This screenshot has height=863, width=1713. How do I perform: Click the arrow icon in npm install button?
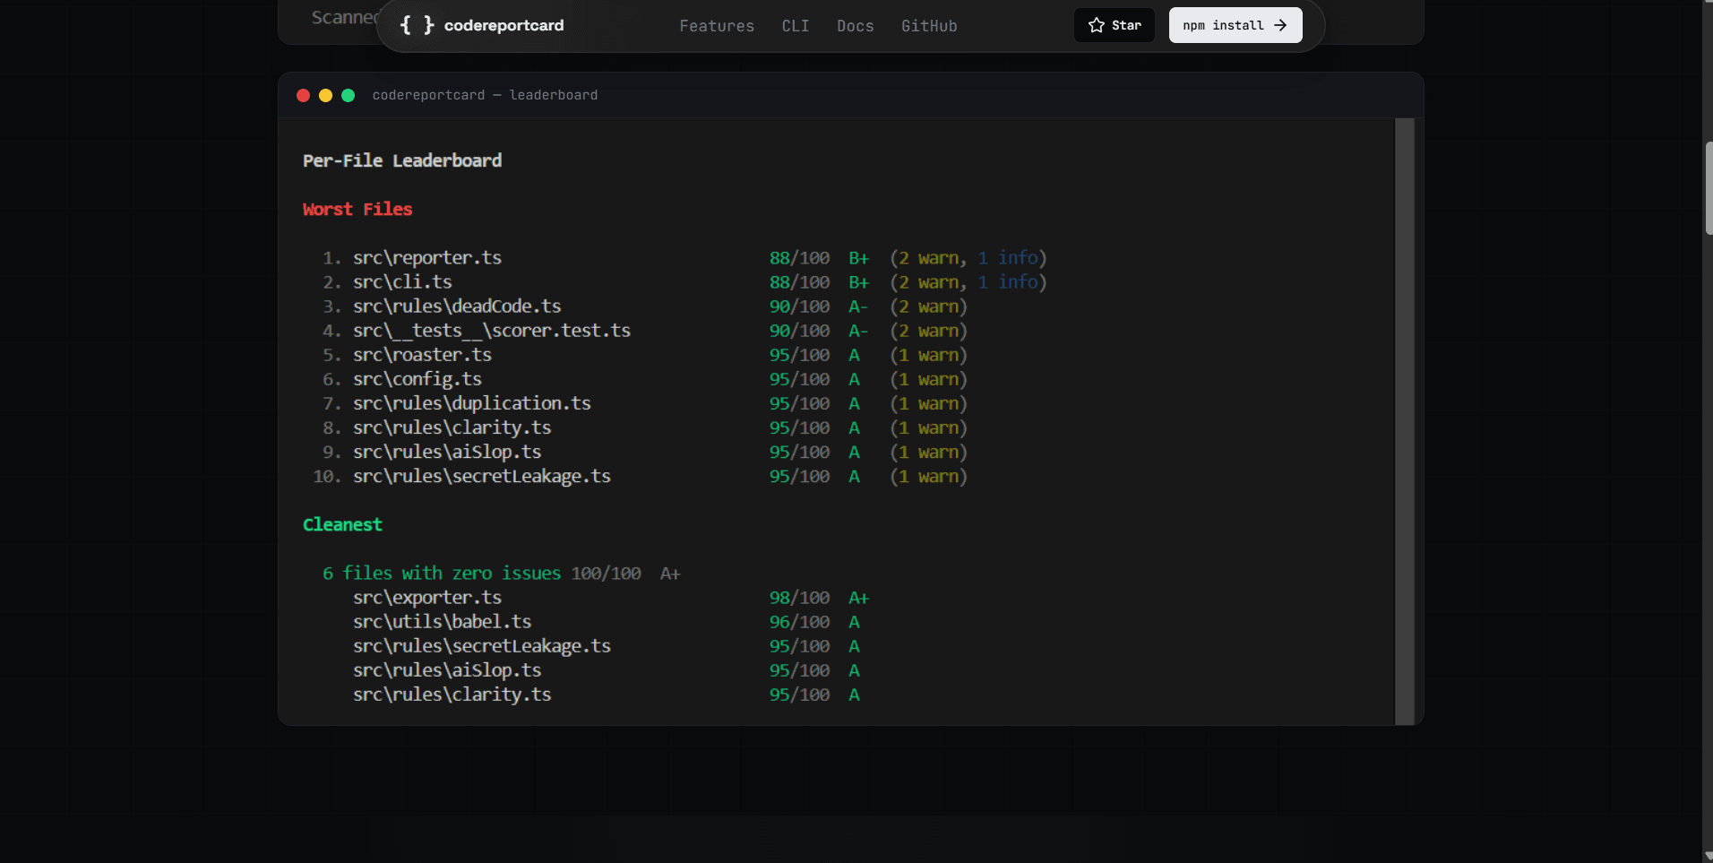point(1281,25)
